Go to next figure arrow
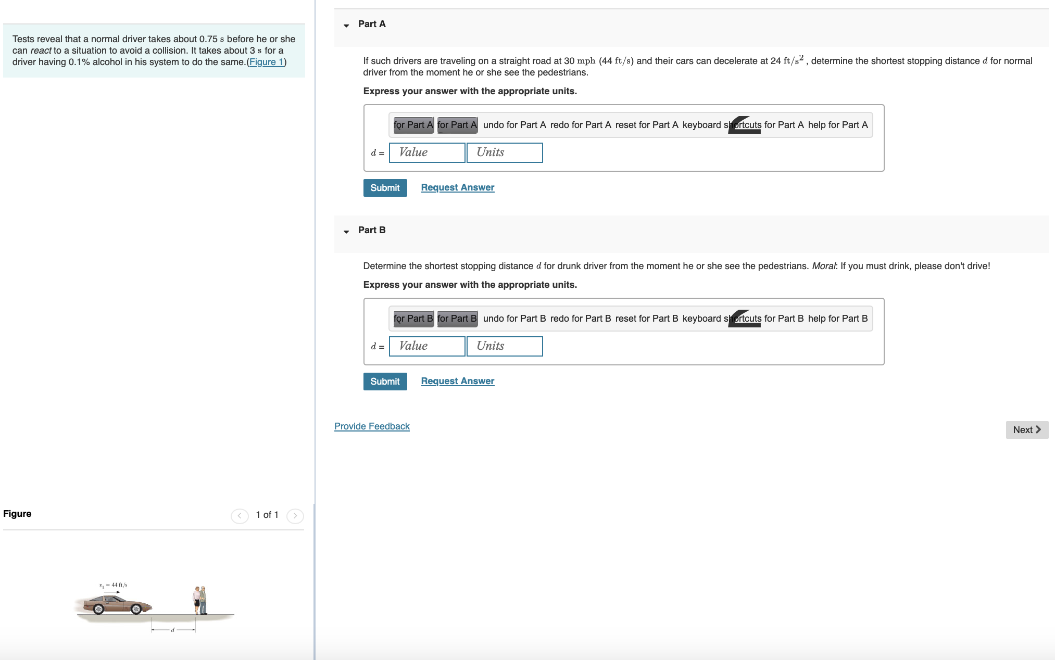The width and height of the screenshot is (1055, 660). coord(295,515)
